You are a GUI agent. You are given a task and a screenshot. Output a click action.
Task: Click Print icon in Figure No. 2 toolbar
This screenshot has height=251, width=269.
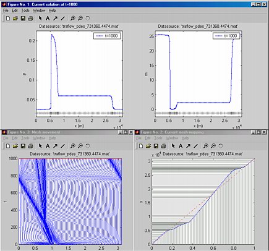163,146
